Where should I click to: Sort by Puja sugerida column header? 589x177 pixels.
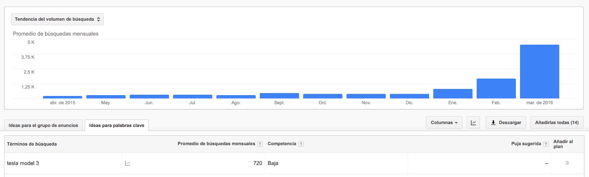coord(526,144)
